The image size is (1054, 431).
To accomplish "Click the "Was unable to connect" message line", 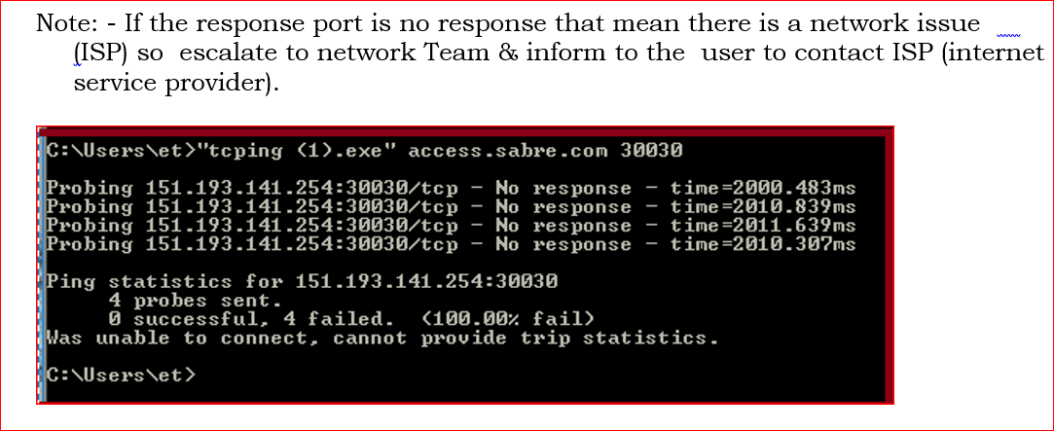I will [x=382, y=338].
